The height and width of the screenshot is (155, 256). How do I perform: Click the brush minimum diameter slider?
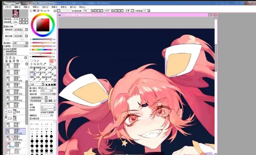tap(47, 91)
